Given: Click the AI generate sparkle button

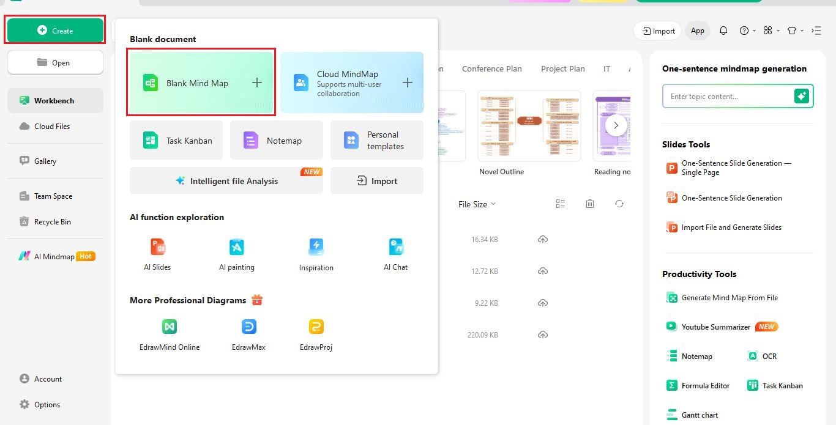Looking at the screenshot, I should [x=802, y=96].
